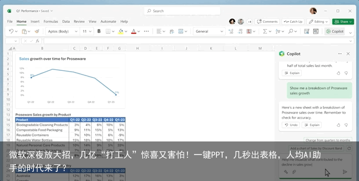
Task: Click the +4 collaborators badge
Action: 249,22
